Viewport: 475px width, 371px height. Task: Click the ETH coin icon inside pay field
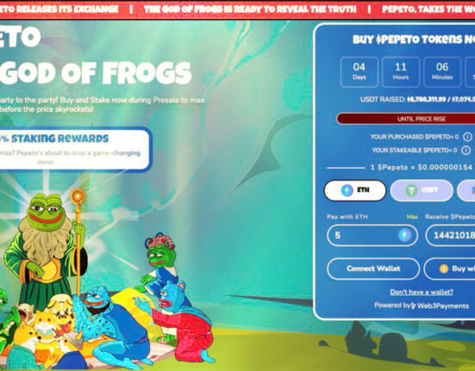point(404,235)
